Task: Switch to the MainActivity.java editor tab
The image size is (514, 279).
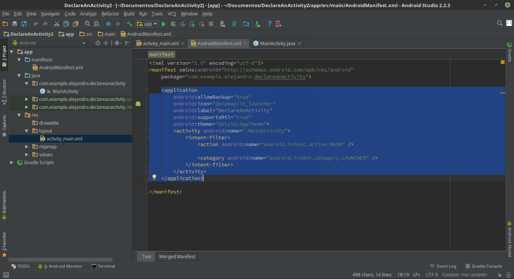Action: (x=277, y=43)
